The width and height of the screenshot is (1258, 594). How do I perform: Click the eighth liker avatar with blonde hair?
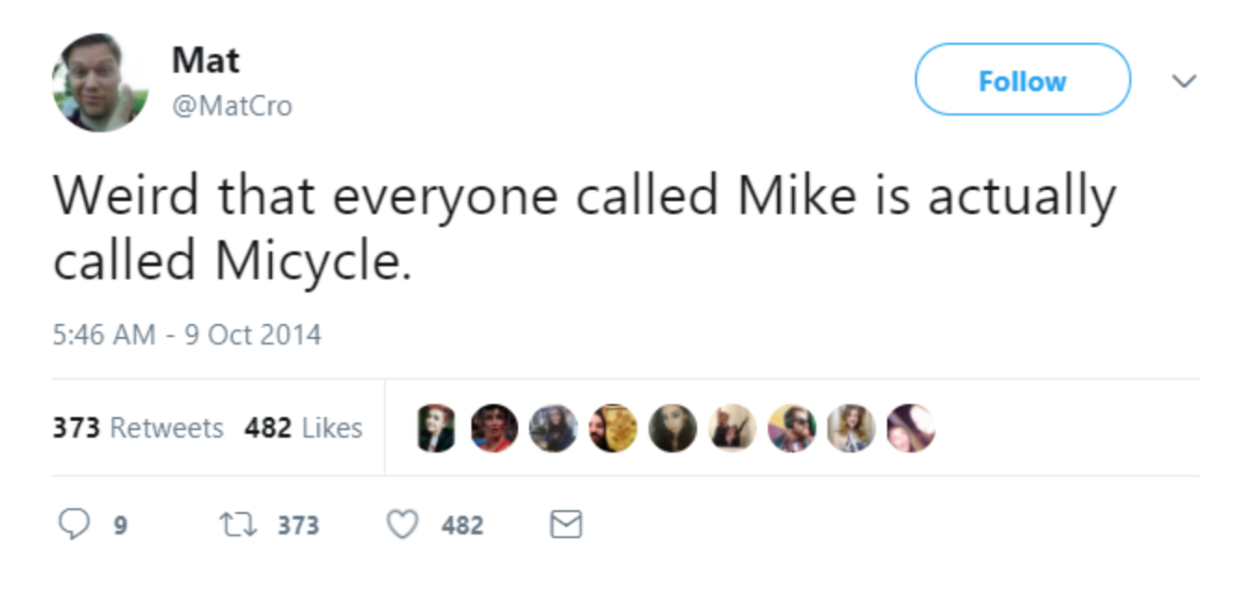[851, 428]
